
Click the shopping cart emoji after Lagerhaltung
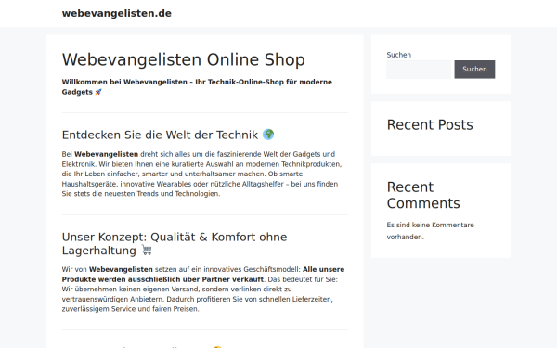pyautogui.click(x=147, y=250)
